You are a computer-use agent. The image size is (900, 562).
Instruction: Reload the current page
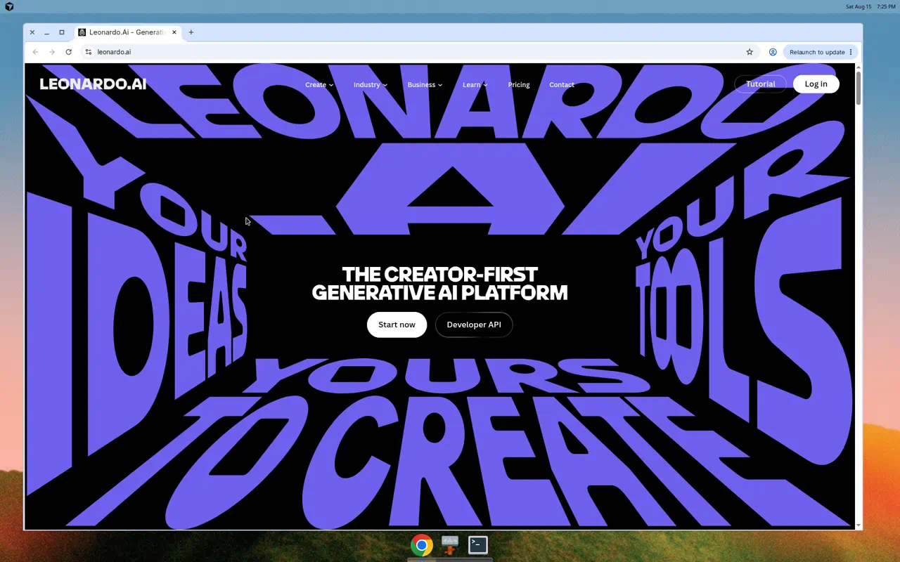(x=68, y=52)
